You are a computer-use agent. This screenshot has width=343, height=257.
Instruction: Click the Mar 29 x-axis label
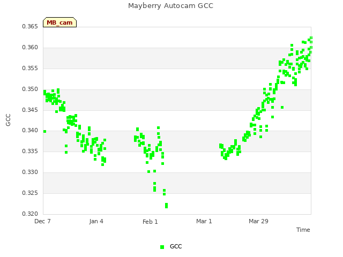coord(258,221)
